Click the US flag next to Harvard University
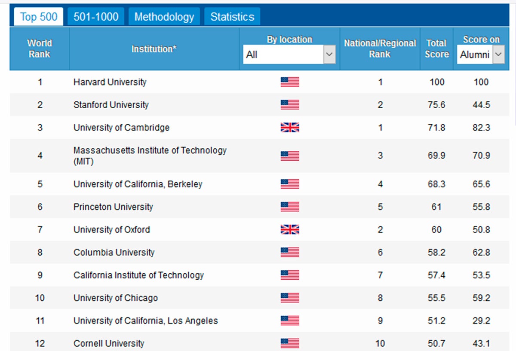Image resolution: width=516 pixels, height=351 pixels. pos(290,82)
